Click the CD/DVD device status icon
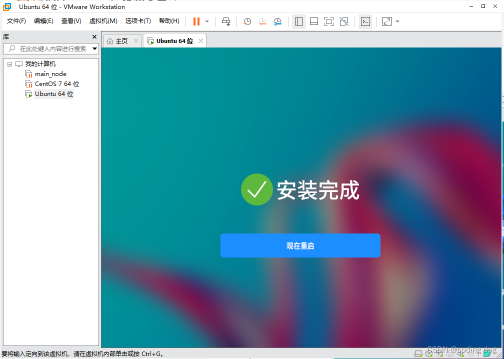 tap(429, 353)
